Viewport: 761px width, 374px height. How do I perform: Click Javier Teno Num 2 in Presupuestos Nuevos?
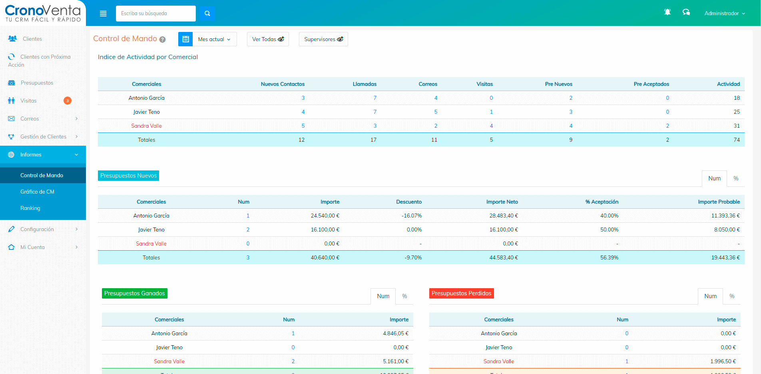pyautogui.click(x=248, y=230)
